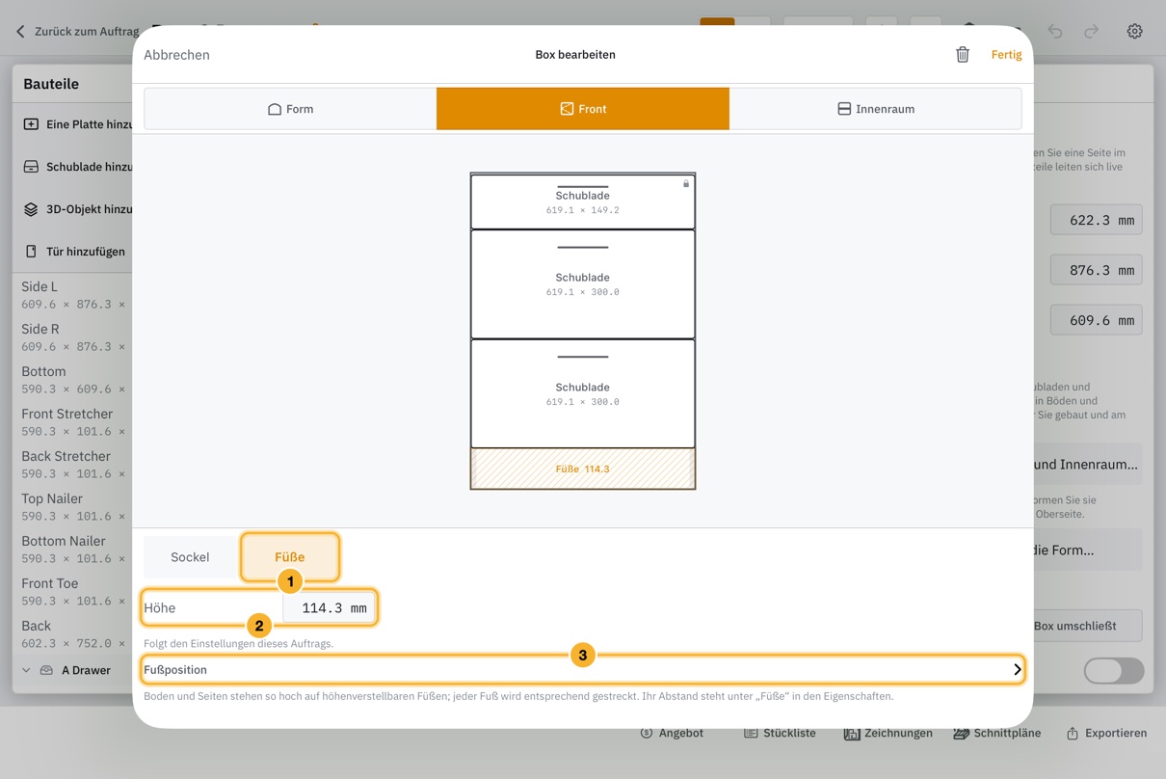Image resolution: width=1166 pixels, height=779 pixels.
Task: Click the Angebot icon in the bottom bar
Action: pos(647,733)
